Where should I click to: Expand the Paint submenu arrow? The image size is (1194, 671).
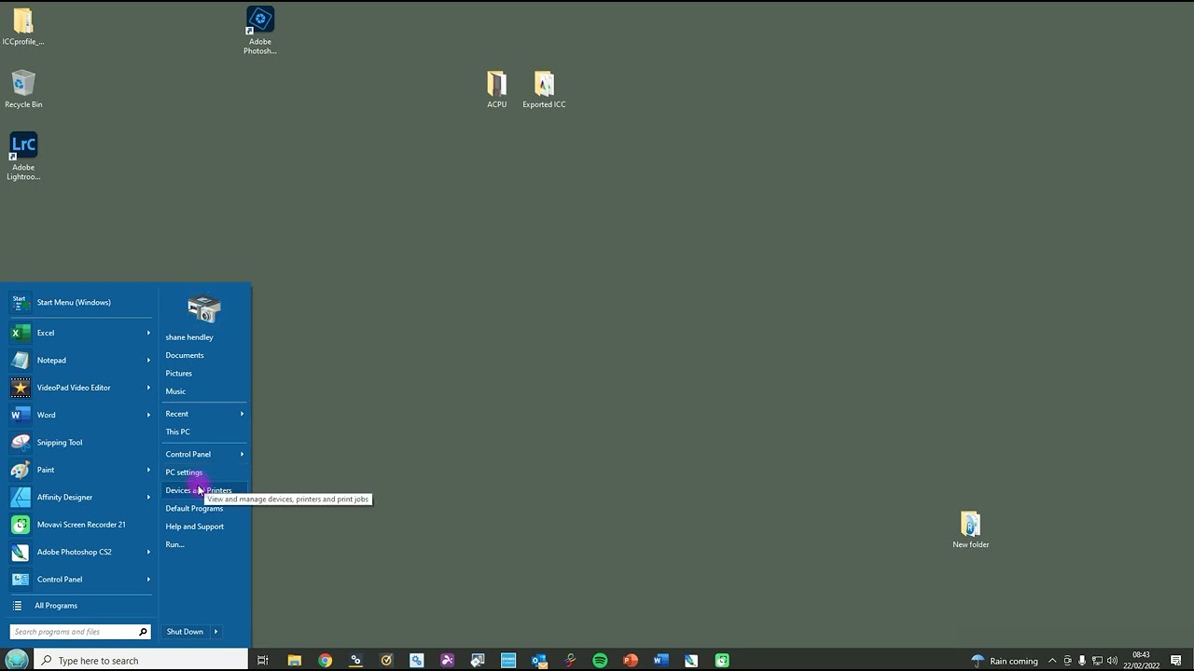point(148,470)
